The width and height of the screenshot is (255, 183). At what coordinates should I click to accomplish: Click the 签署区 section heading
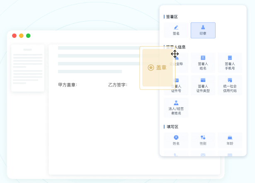click(x=172, y=17)
